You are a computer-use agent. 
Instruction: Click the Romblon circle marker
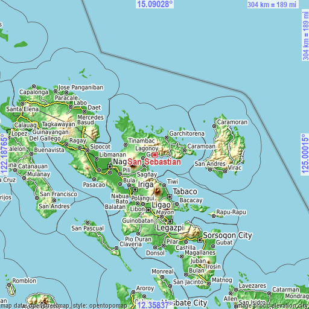(x=9, y=285)
